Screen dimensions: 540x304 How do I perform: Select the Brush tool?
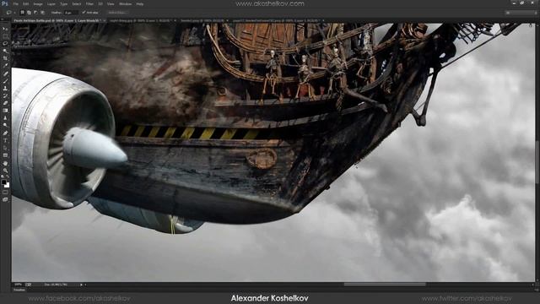(5, 81)
